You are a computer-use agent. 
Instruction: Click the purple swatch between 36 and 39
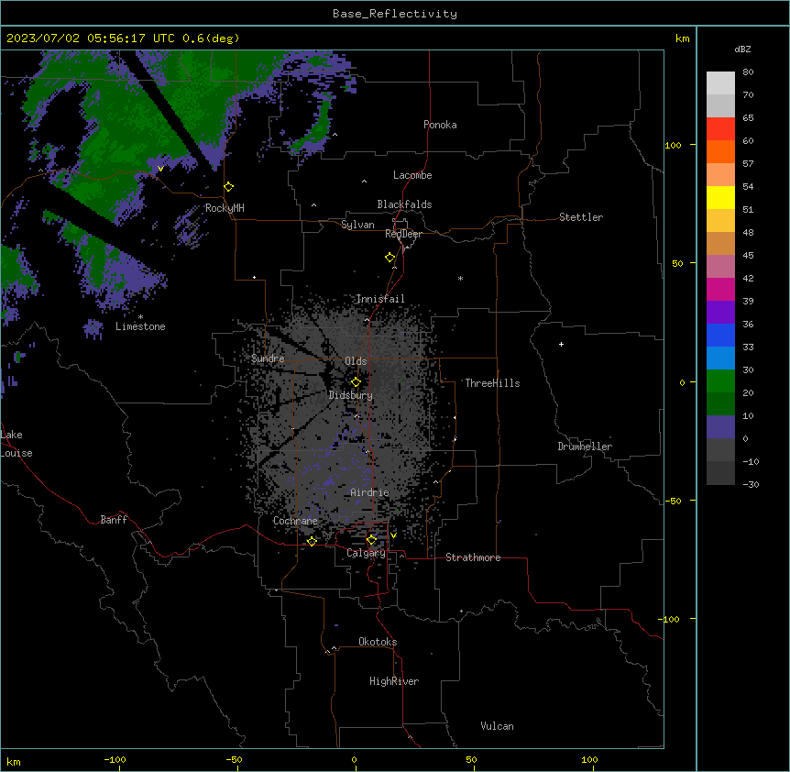click(720, 312)
